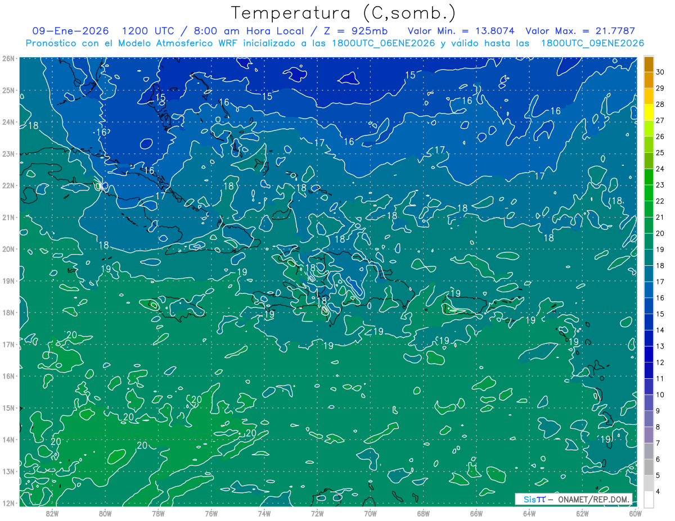The image size is (675, 521).
Task: Click the '76W' longitude label
Action: (211, 513)
